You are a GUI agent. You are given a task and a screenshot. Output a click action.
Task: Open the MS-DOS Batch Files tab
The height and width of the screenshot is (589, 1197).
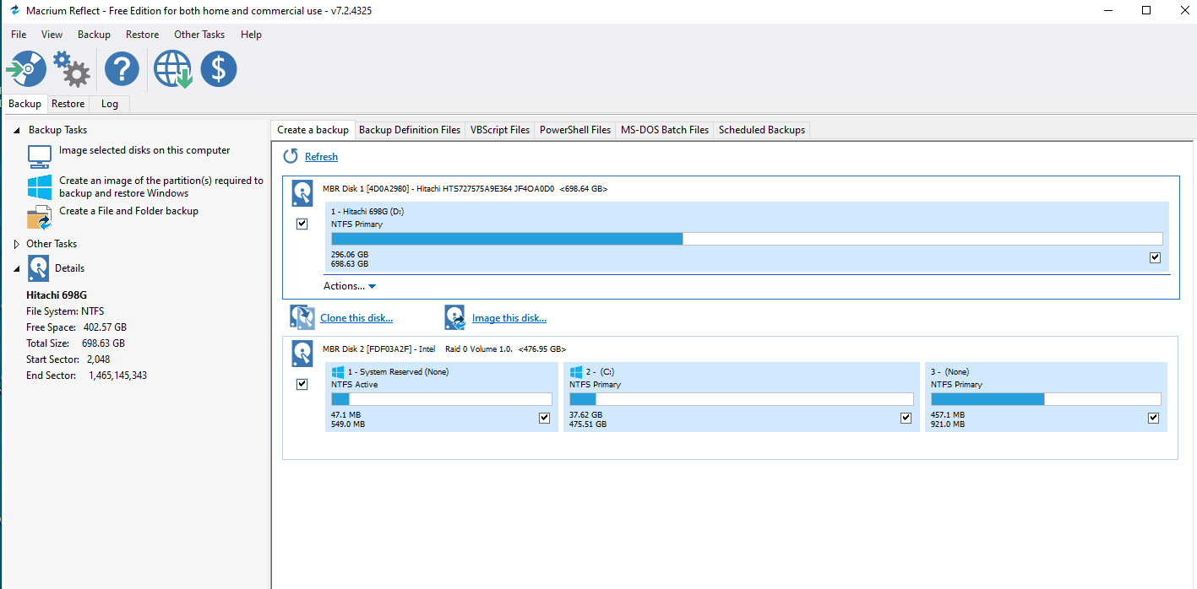point(665,130)
